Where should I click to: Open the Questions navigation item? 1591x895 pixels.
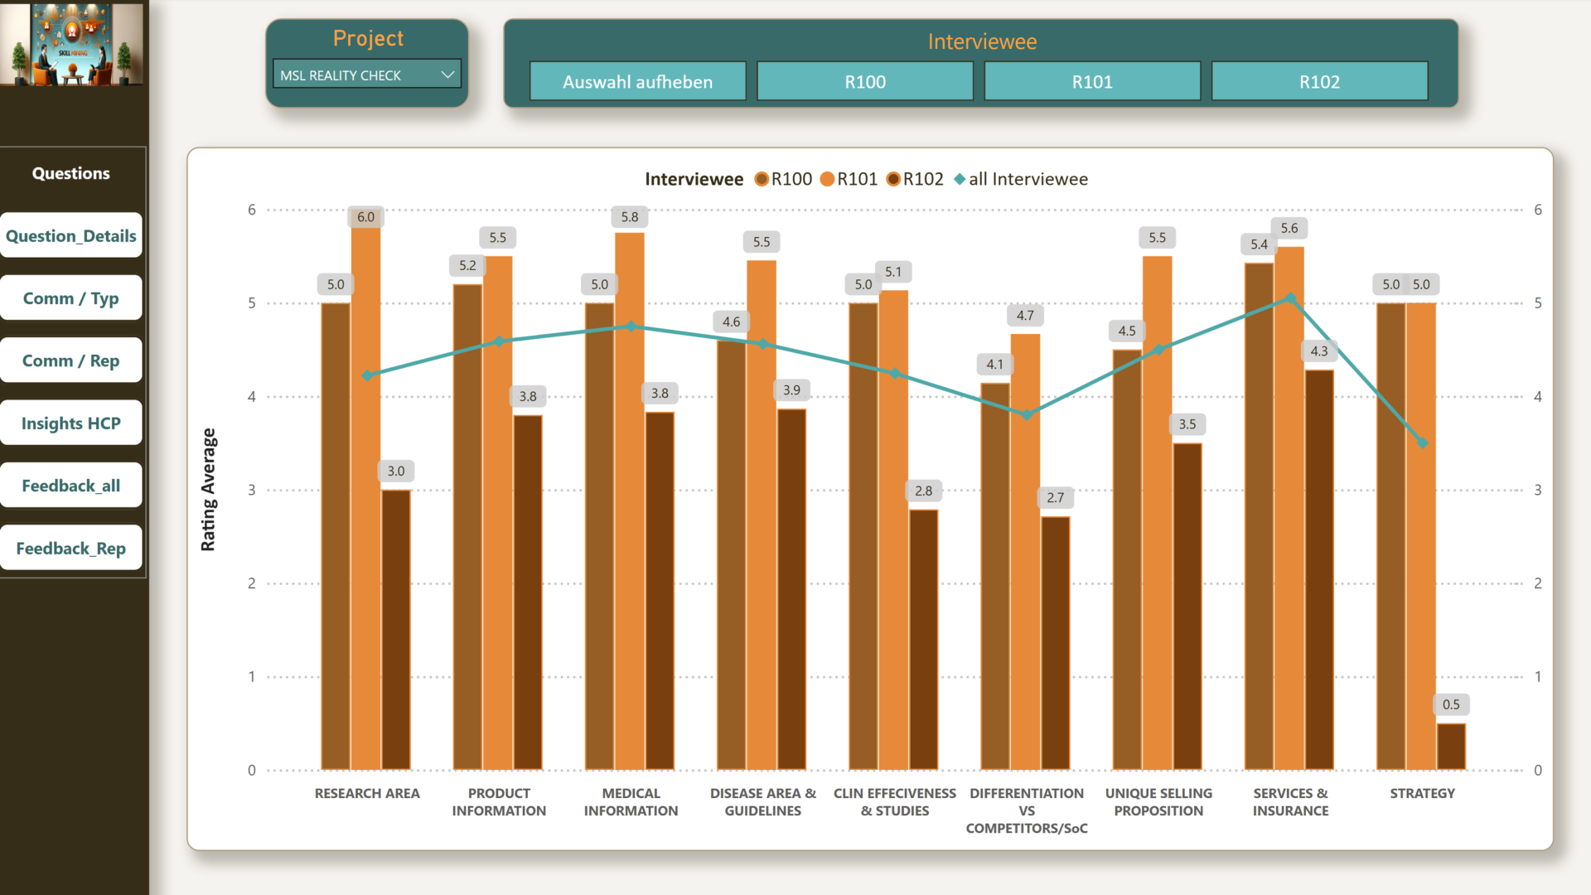(71, 173)
